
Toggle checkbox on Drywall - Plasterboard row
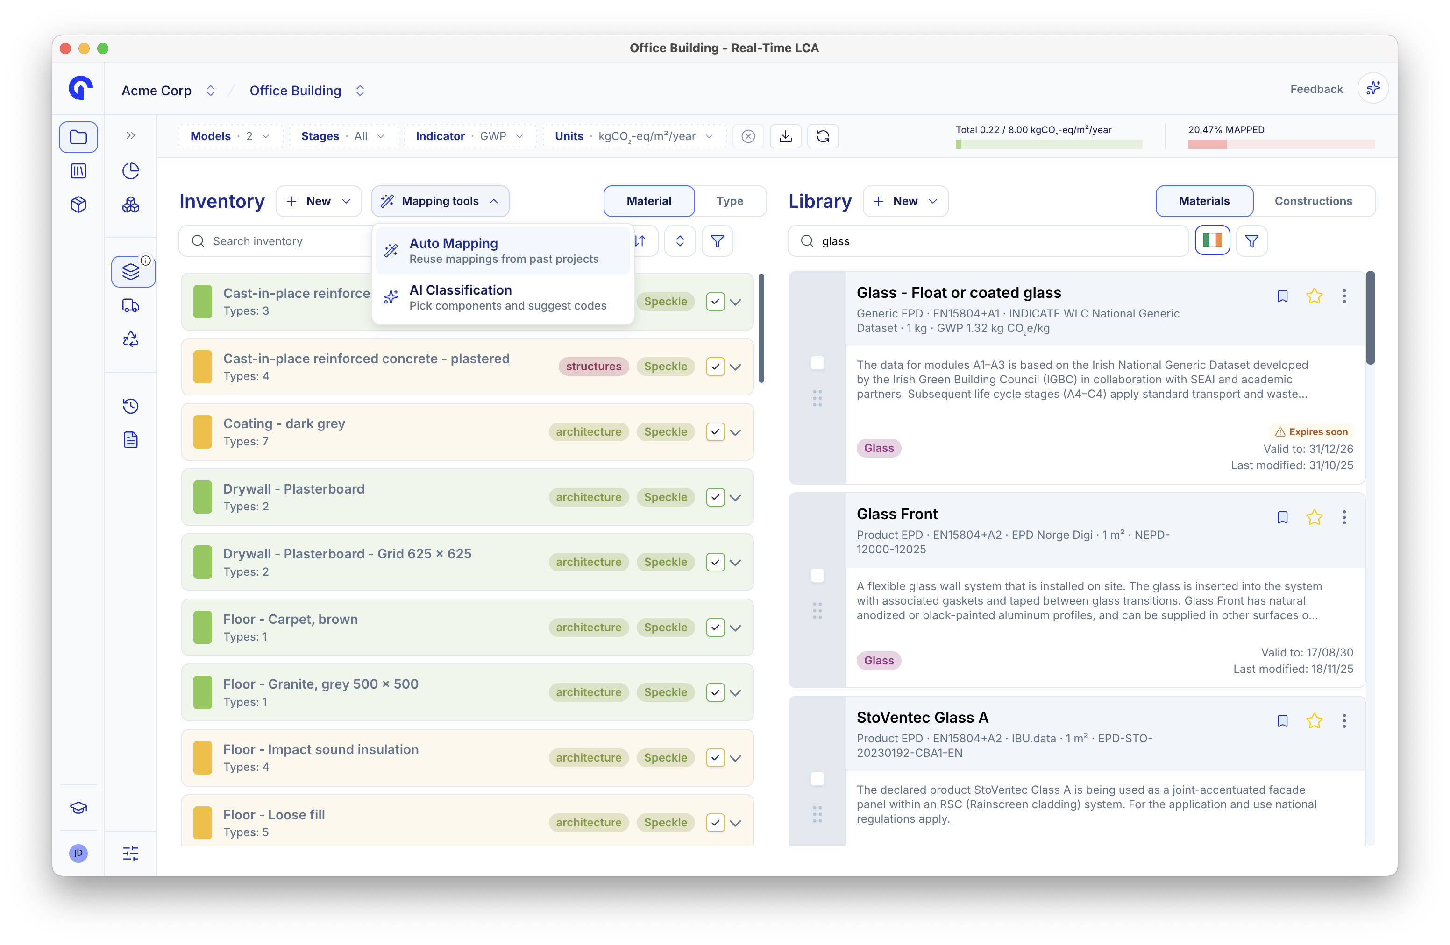[x=715, y=497]
